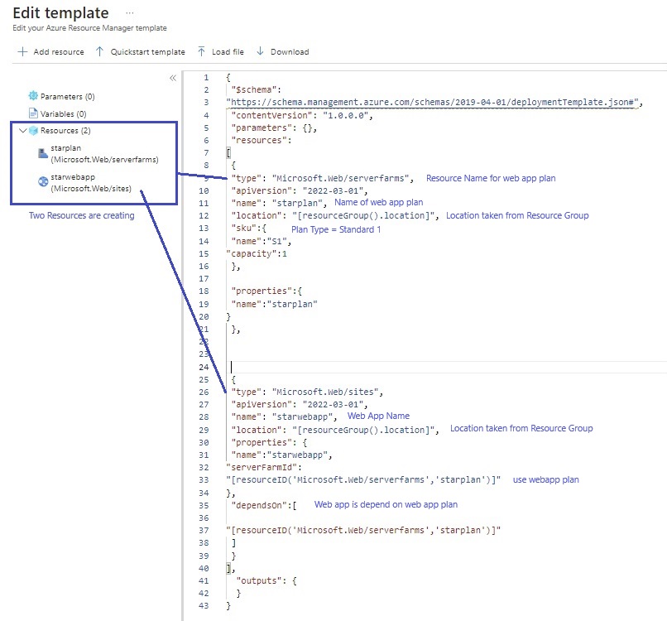Click the "apiVersion" line 27

(x=299, y=404)
